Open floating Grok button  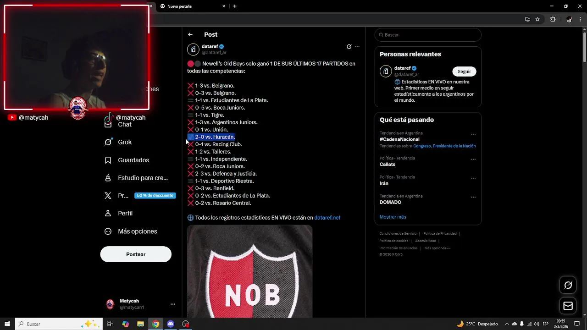coord(568,285)
